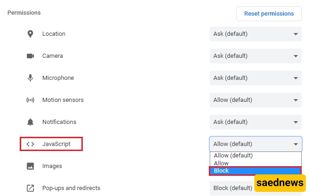Expand the Microphone permission dropdown
This screenshot has width=310, height=196.
pyautogui.click(x=255, y=78)
